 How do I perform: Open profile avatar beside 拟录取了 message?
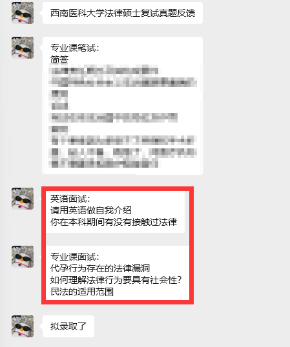point(23,326)
